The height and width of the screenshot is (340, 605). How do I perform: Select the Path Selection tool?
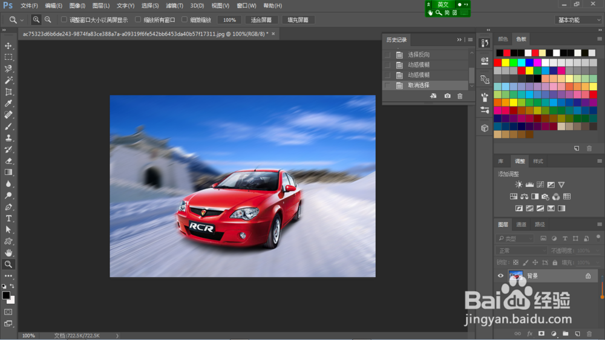tap(8, 230)
